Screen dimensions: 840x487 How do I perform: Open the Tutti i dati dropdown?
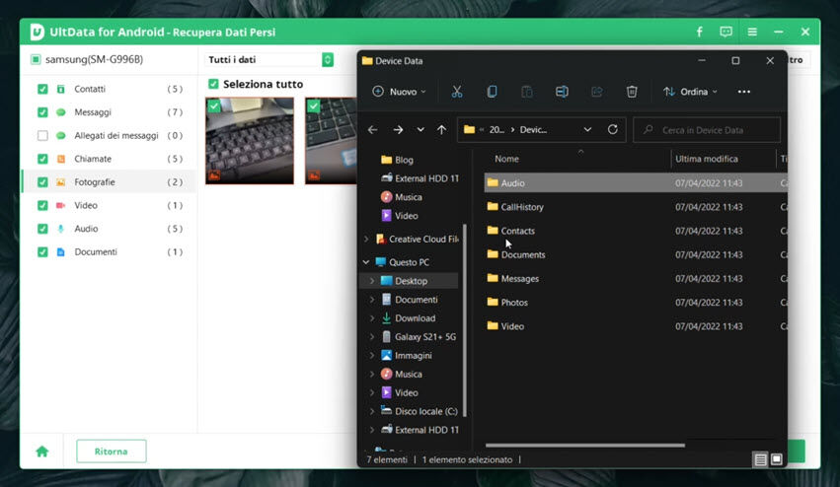click(x=269, y=60)
